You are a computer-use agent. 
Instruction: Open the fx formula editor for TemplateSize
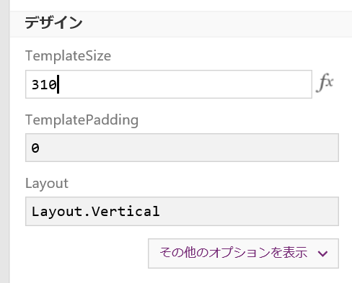click(x=325, y=83)
